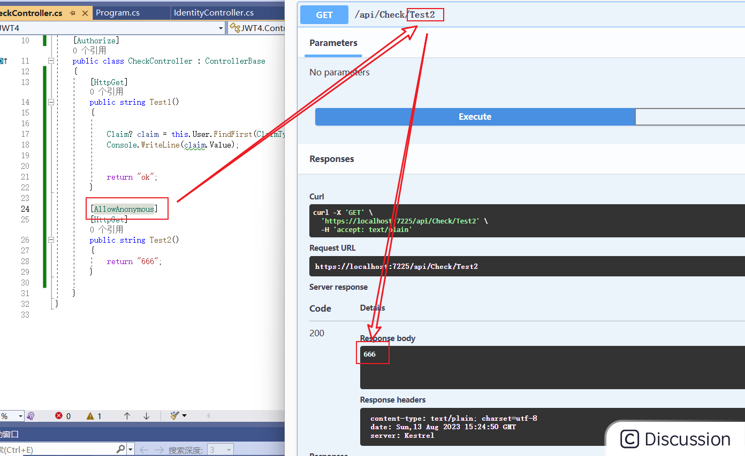
Task: Click the white button next to Execute
Action: click(x=690, y=117)
